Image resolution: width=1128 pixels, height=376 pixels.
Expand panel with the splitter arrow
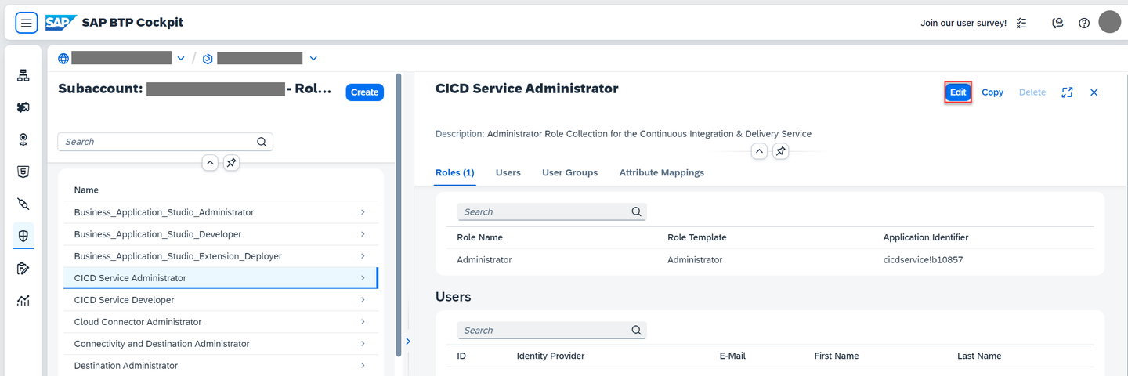[407, 341]
